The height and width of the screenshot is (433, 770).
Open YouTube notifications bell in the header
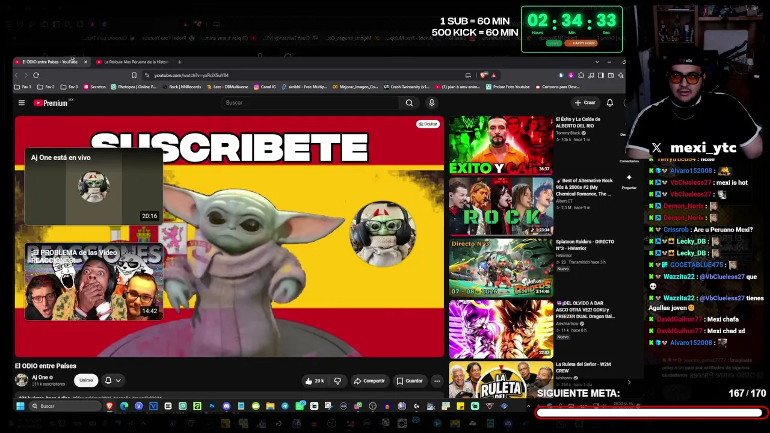[x=609, y=103]
